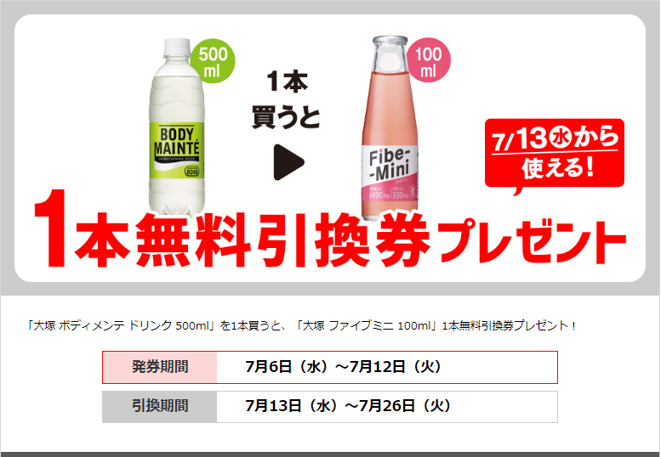Click the Fibe-Mini 100ml bottle image

[390, 128]
